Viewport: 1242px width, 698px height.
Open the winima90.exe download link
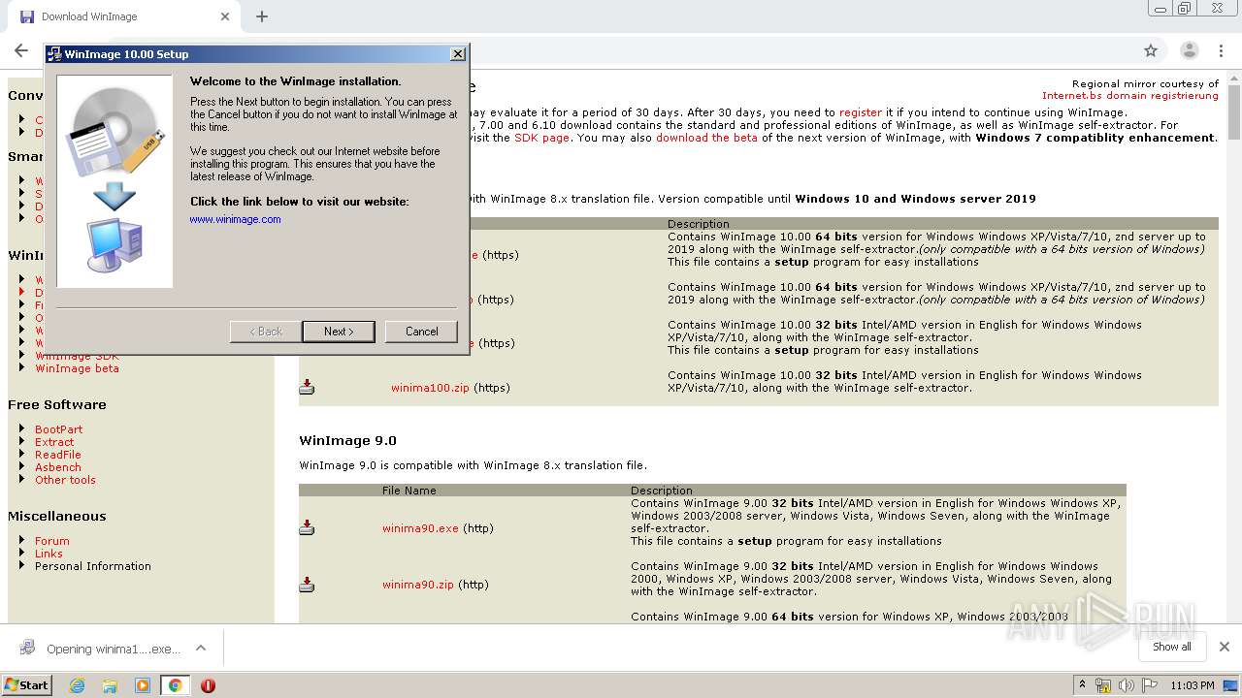420,528
